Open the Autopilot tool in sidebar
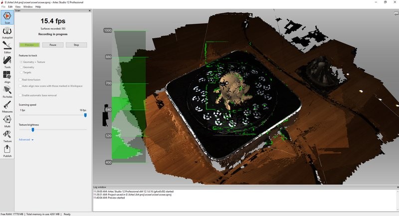This screenshot has height=216, width=399. coord(7,32)
